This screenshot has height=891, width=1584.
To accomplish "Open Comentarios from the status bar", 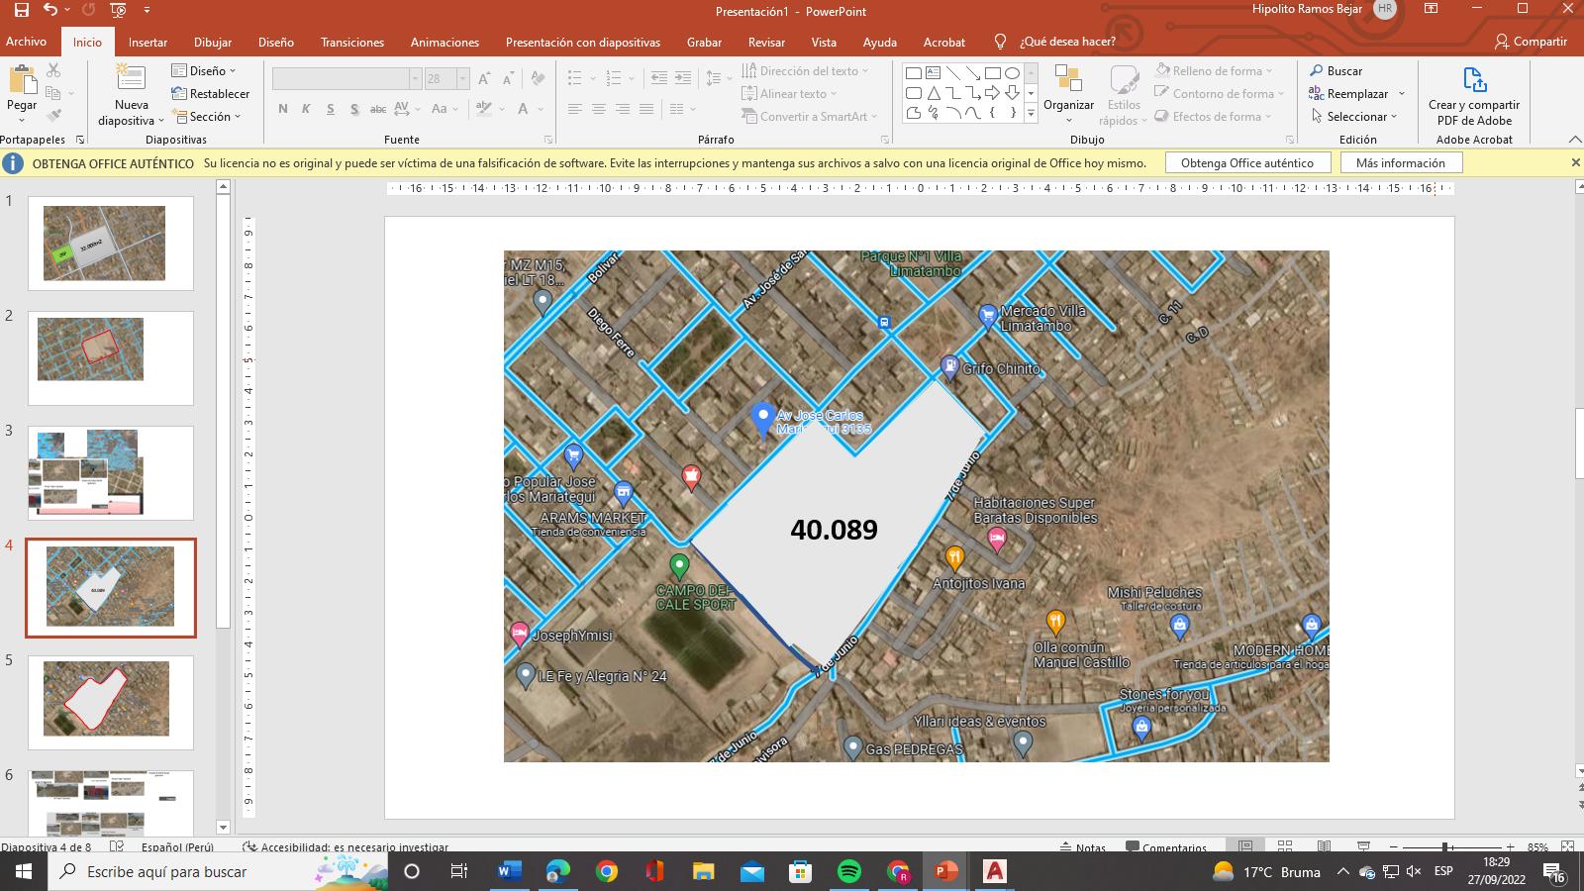I will pos(1166,847).
